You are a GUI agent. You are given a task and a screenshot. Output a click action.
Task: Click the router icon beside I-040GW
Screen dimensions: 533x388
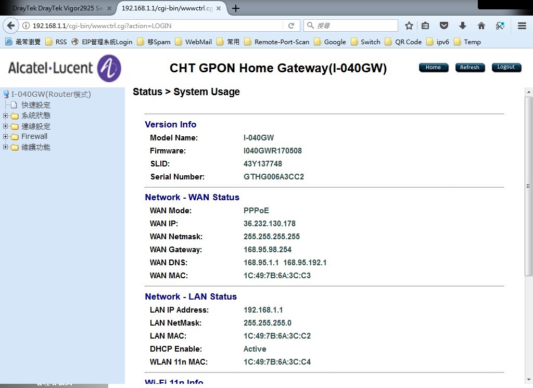pyautogui.click(x=6, y=94)
